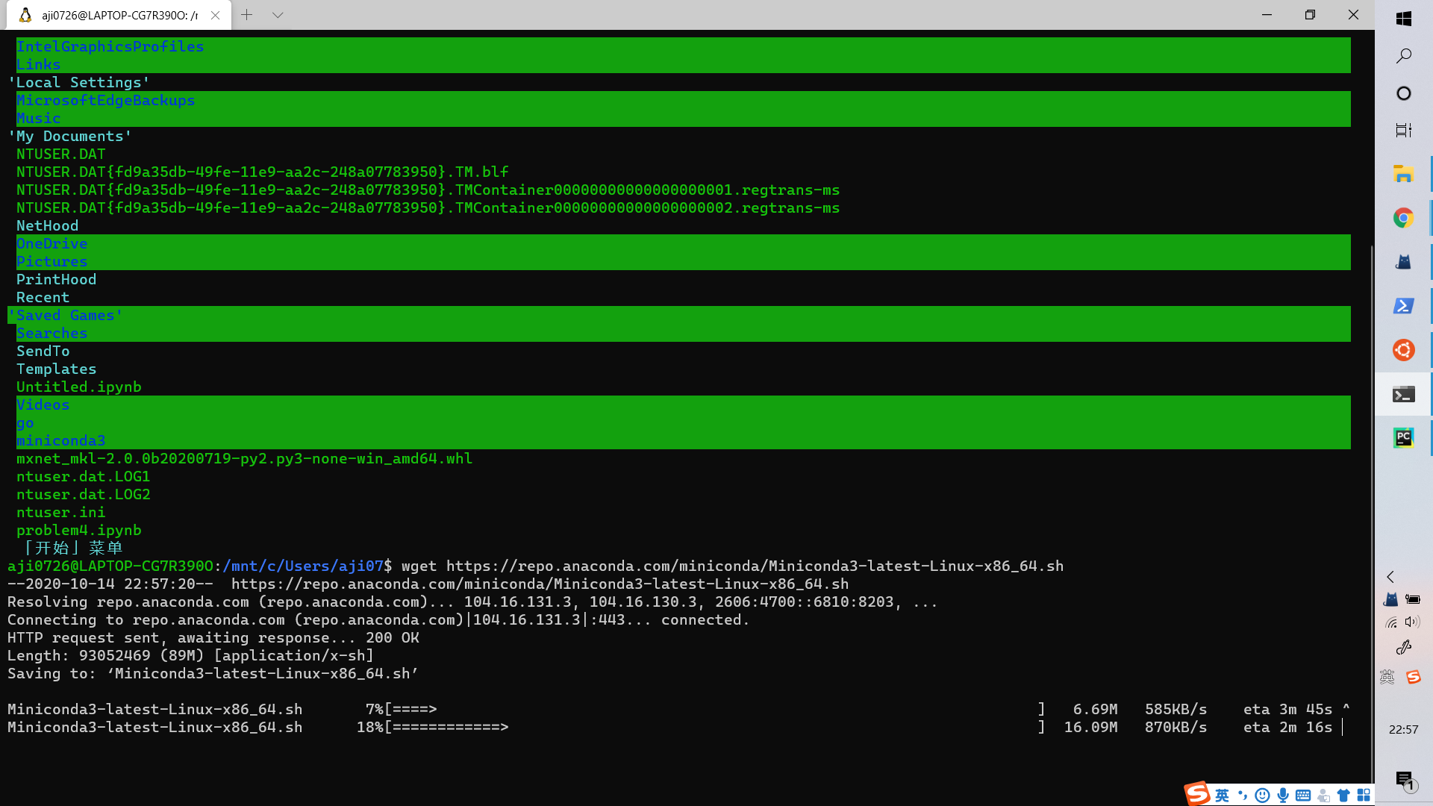Viewport: 1433px width, 806px height.
Task: Expand hidden tray icons with the chevron
Action: point(1390,577)
